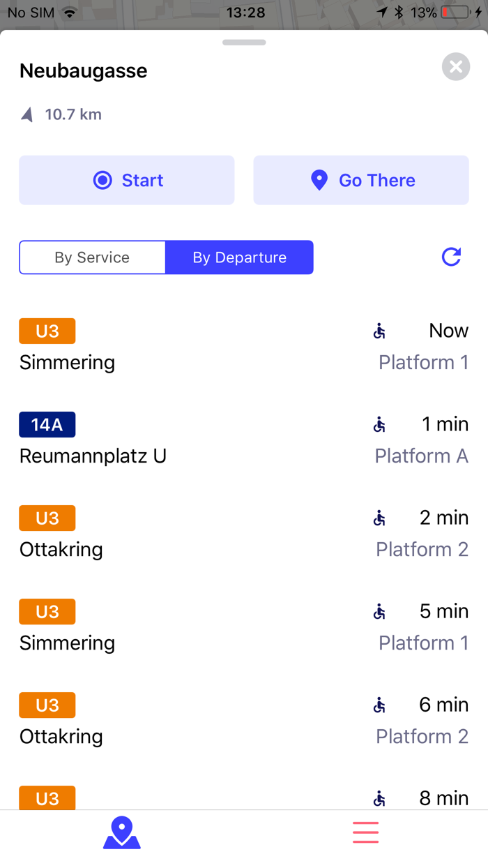Tap the Go There button
This screenshot has height=868, width=488.
click(360, 179)
